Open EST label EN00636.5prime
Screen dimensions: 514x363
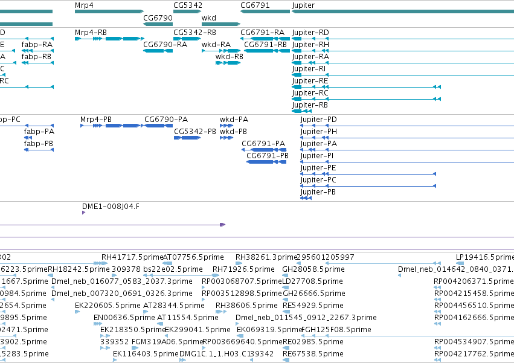point(124,318)
